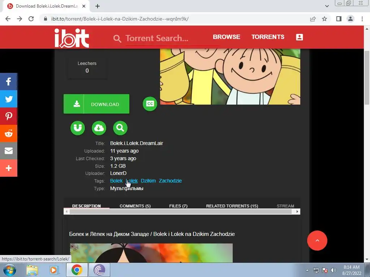
Task: Open Chrome three-dot menu
Action: coord(362,19)
